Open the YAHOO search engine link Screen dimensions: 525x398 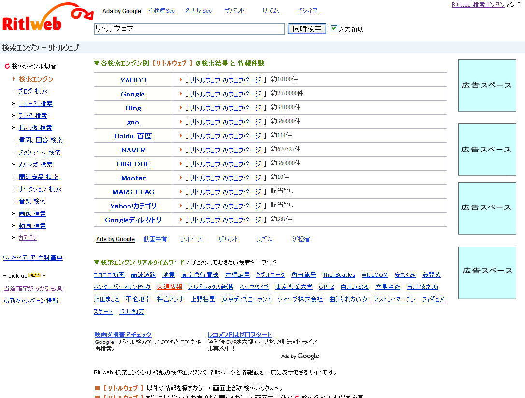point(133,80)
